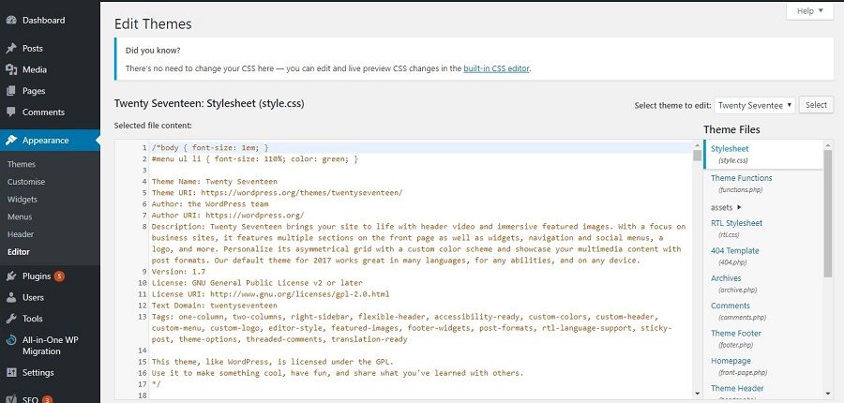Click the Pages icon in sidebar
Screen dimensions: 844x403
click(11, 91)
